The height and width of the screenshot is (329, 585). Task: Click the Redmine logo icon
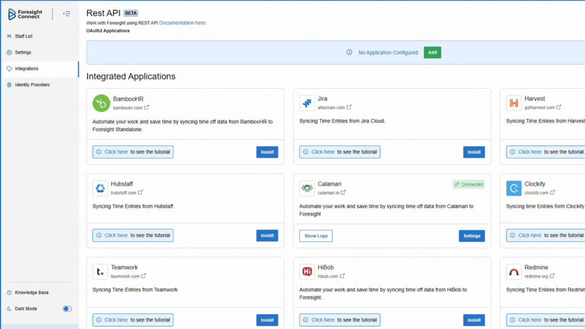click(x=514, y=272)
